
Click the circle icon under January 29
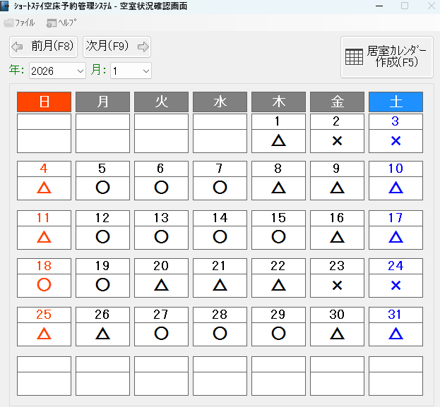tap(278, 334)
